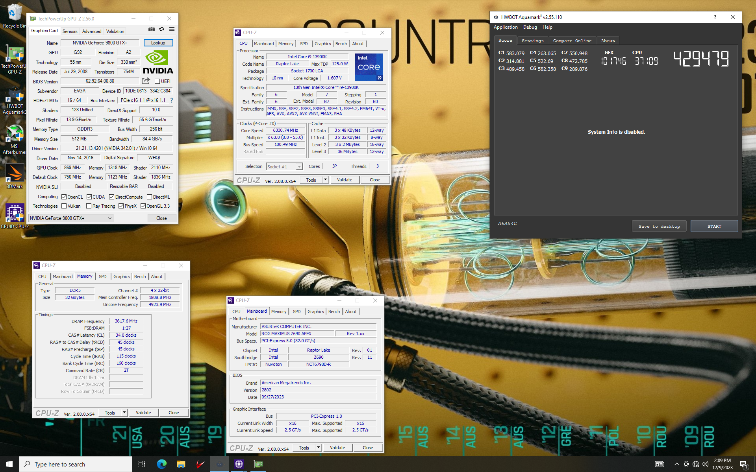756x472 pixels.
Task: Open Validation tab in GPU-Z
Action: (115, 31)
